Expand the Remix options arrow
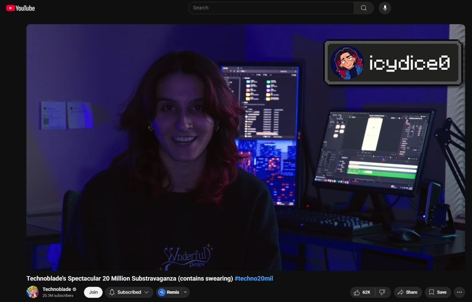Screen dimensions: 472x302 [186, 292]
